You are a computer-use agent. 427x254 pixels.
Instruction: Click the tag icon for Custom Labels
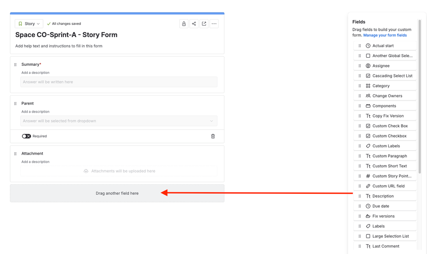[368, 146]
